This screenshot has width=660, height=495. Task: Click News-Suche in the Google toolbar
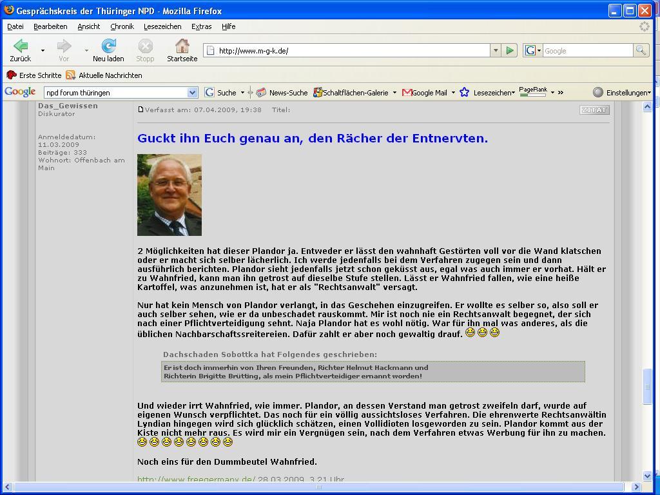click(x=282, y=93)
